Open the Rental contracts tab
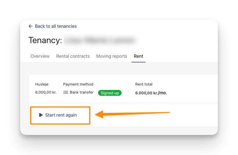The image size is (238, 155). [73, 56]
